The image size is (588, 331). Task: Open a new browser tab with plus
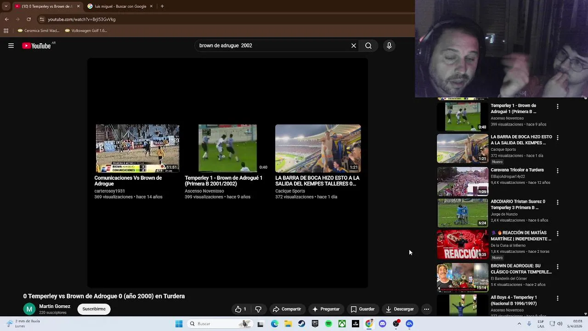pos(162,6)
